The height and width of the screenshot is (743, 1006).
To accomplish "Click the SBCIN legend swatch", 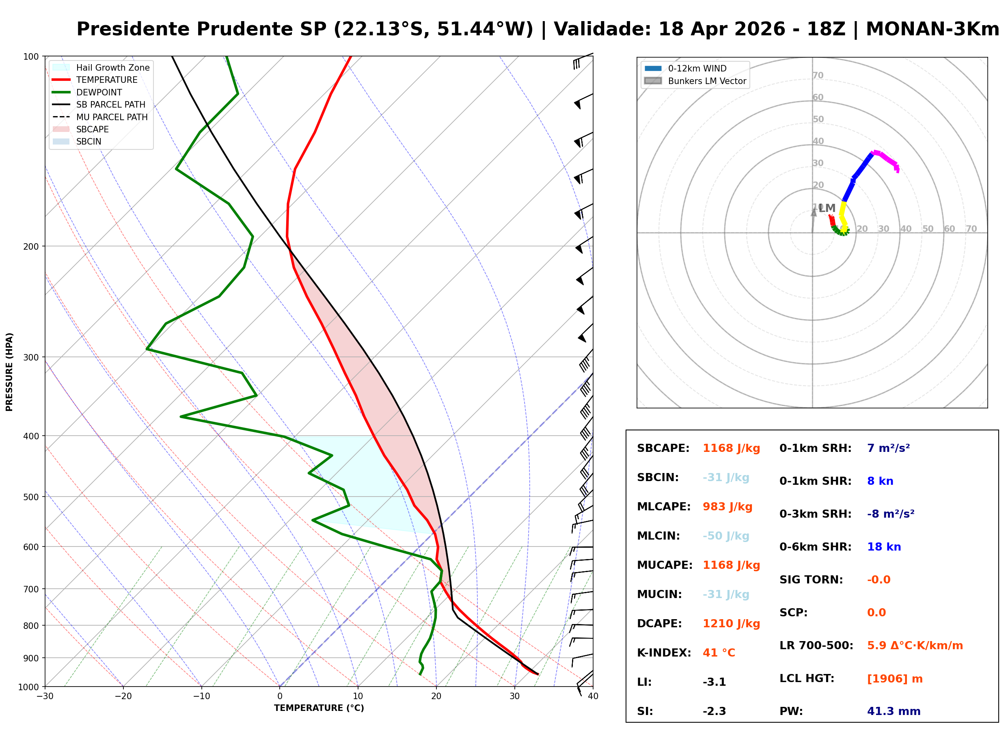I will coord(61,142).
